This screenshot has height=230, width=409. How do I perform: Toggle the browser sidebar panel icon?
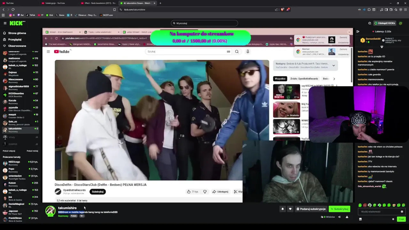386,10
